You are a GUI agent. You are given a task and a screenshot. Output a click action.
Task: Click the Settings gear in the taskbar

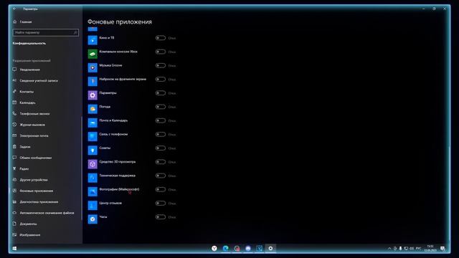pos(270,249)
